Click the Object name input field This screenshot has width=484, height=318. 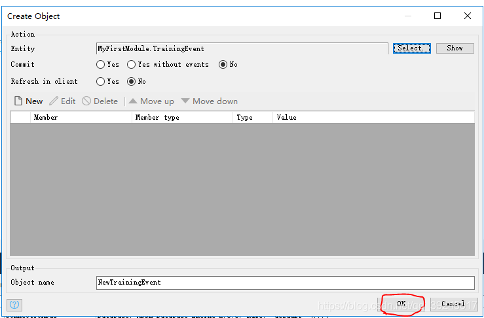pos(285,283)
